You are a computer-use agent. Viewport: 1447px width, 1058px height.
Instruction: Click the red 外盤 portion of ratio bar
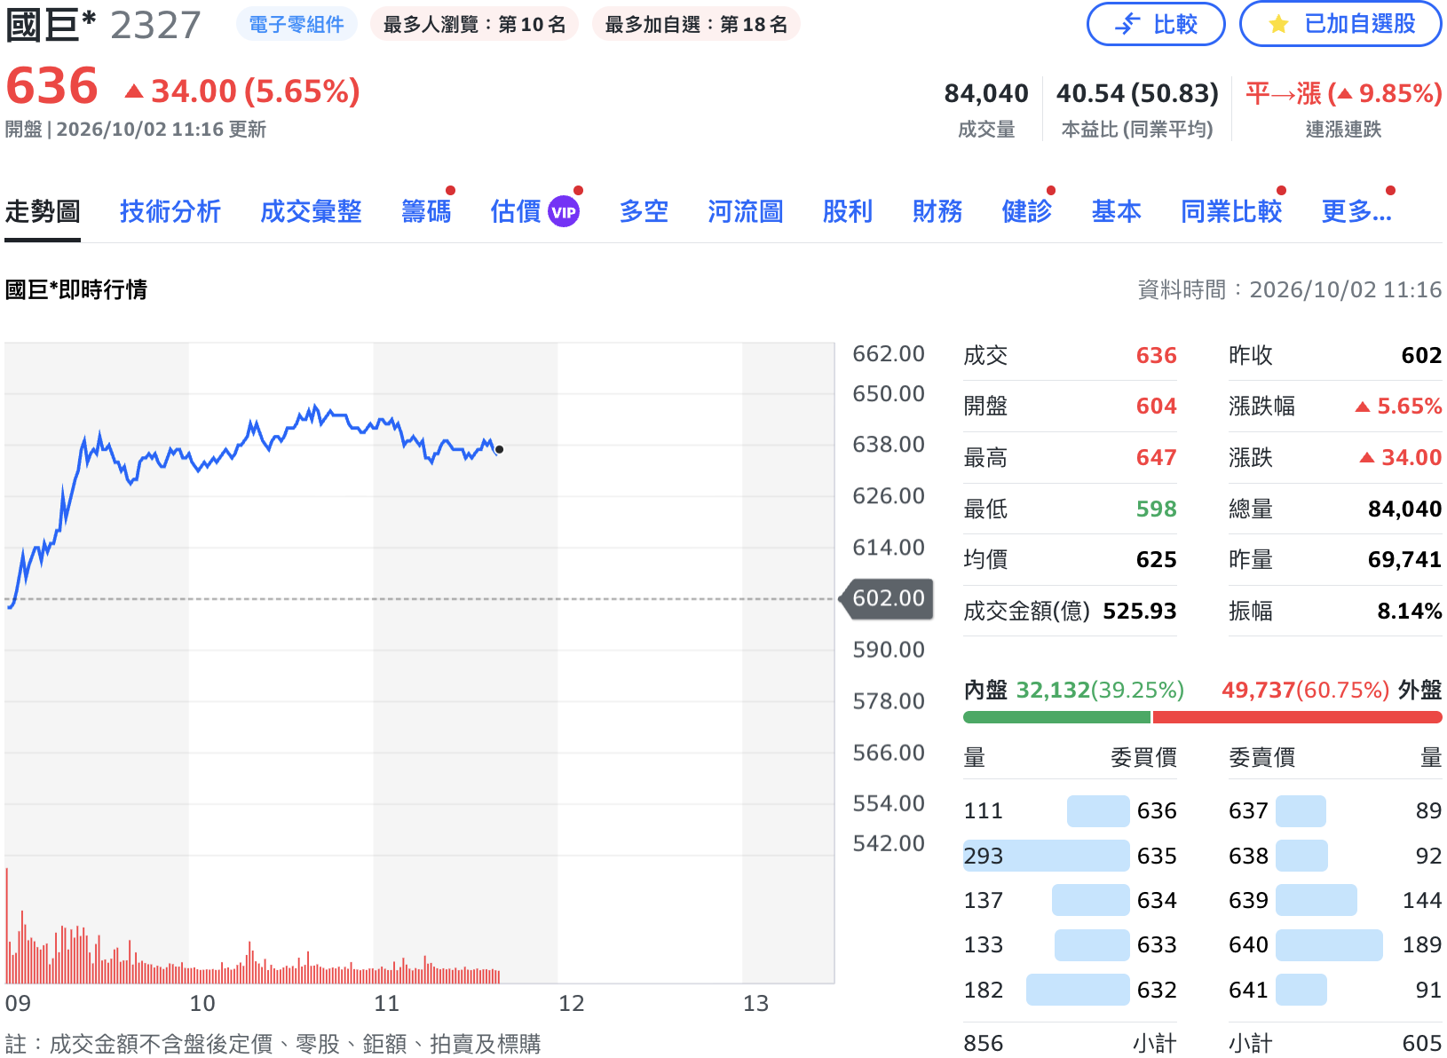pyautogui.click(x=1297, y=717)
